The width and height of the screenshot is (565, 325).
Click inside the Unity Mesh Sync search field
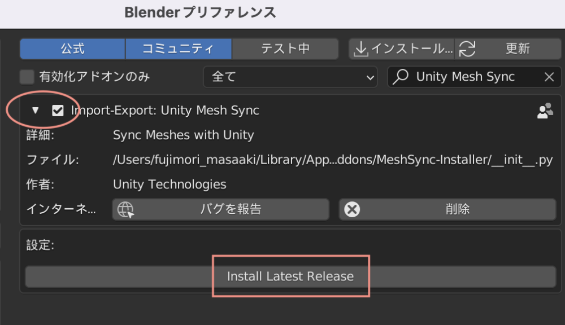[x=475, y=77]
